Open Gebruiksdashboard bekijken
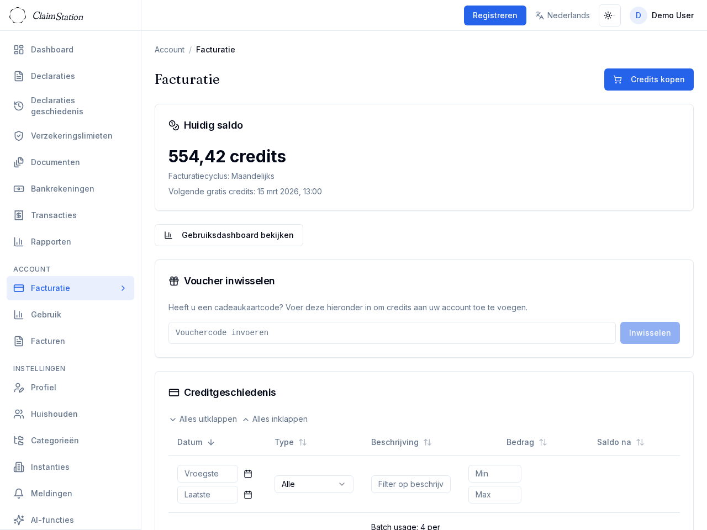The height and width of the screenshot is (530, 707). point(229,235)
